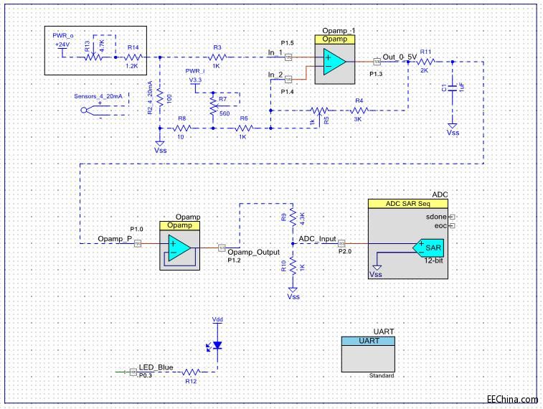Select the +24V PWR_o supply symbol
The width and height of the screenshot is (543, 409).
tap(62, 48)
